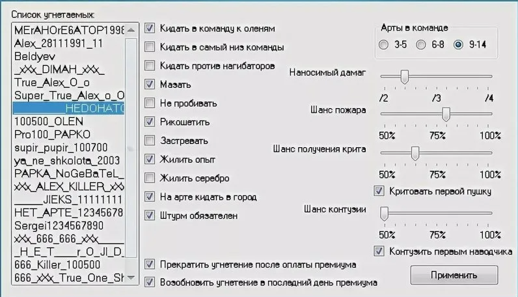The width and height of the screenshot is (518, 297).
Task: Click the highlighted HEDOHATC list entry
Action: coord(69,108)
